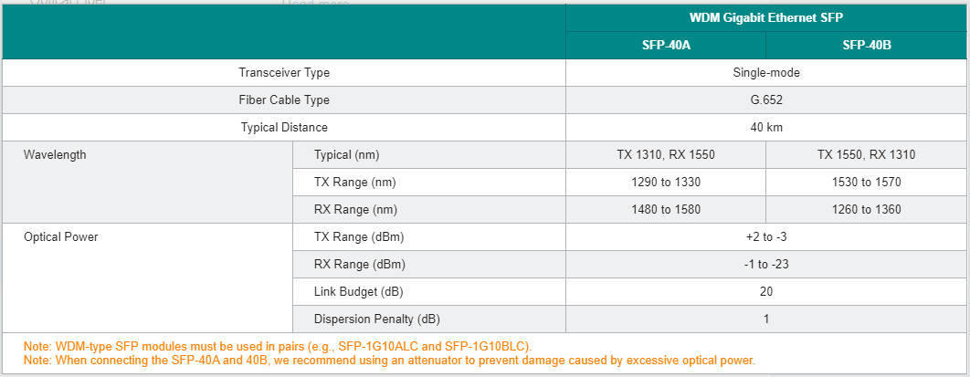This screenshot has height=377, width=970.
Task: Click the 1260 to 1360 value
Action: tap(867, 210)
